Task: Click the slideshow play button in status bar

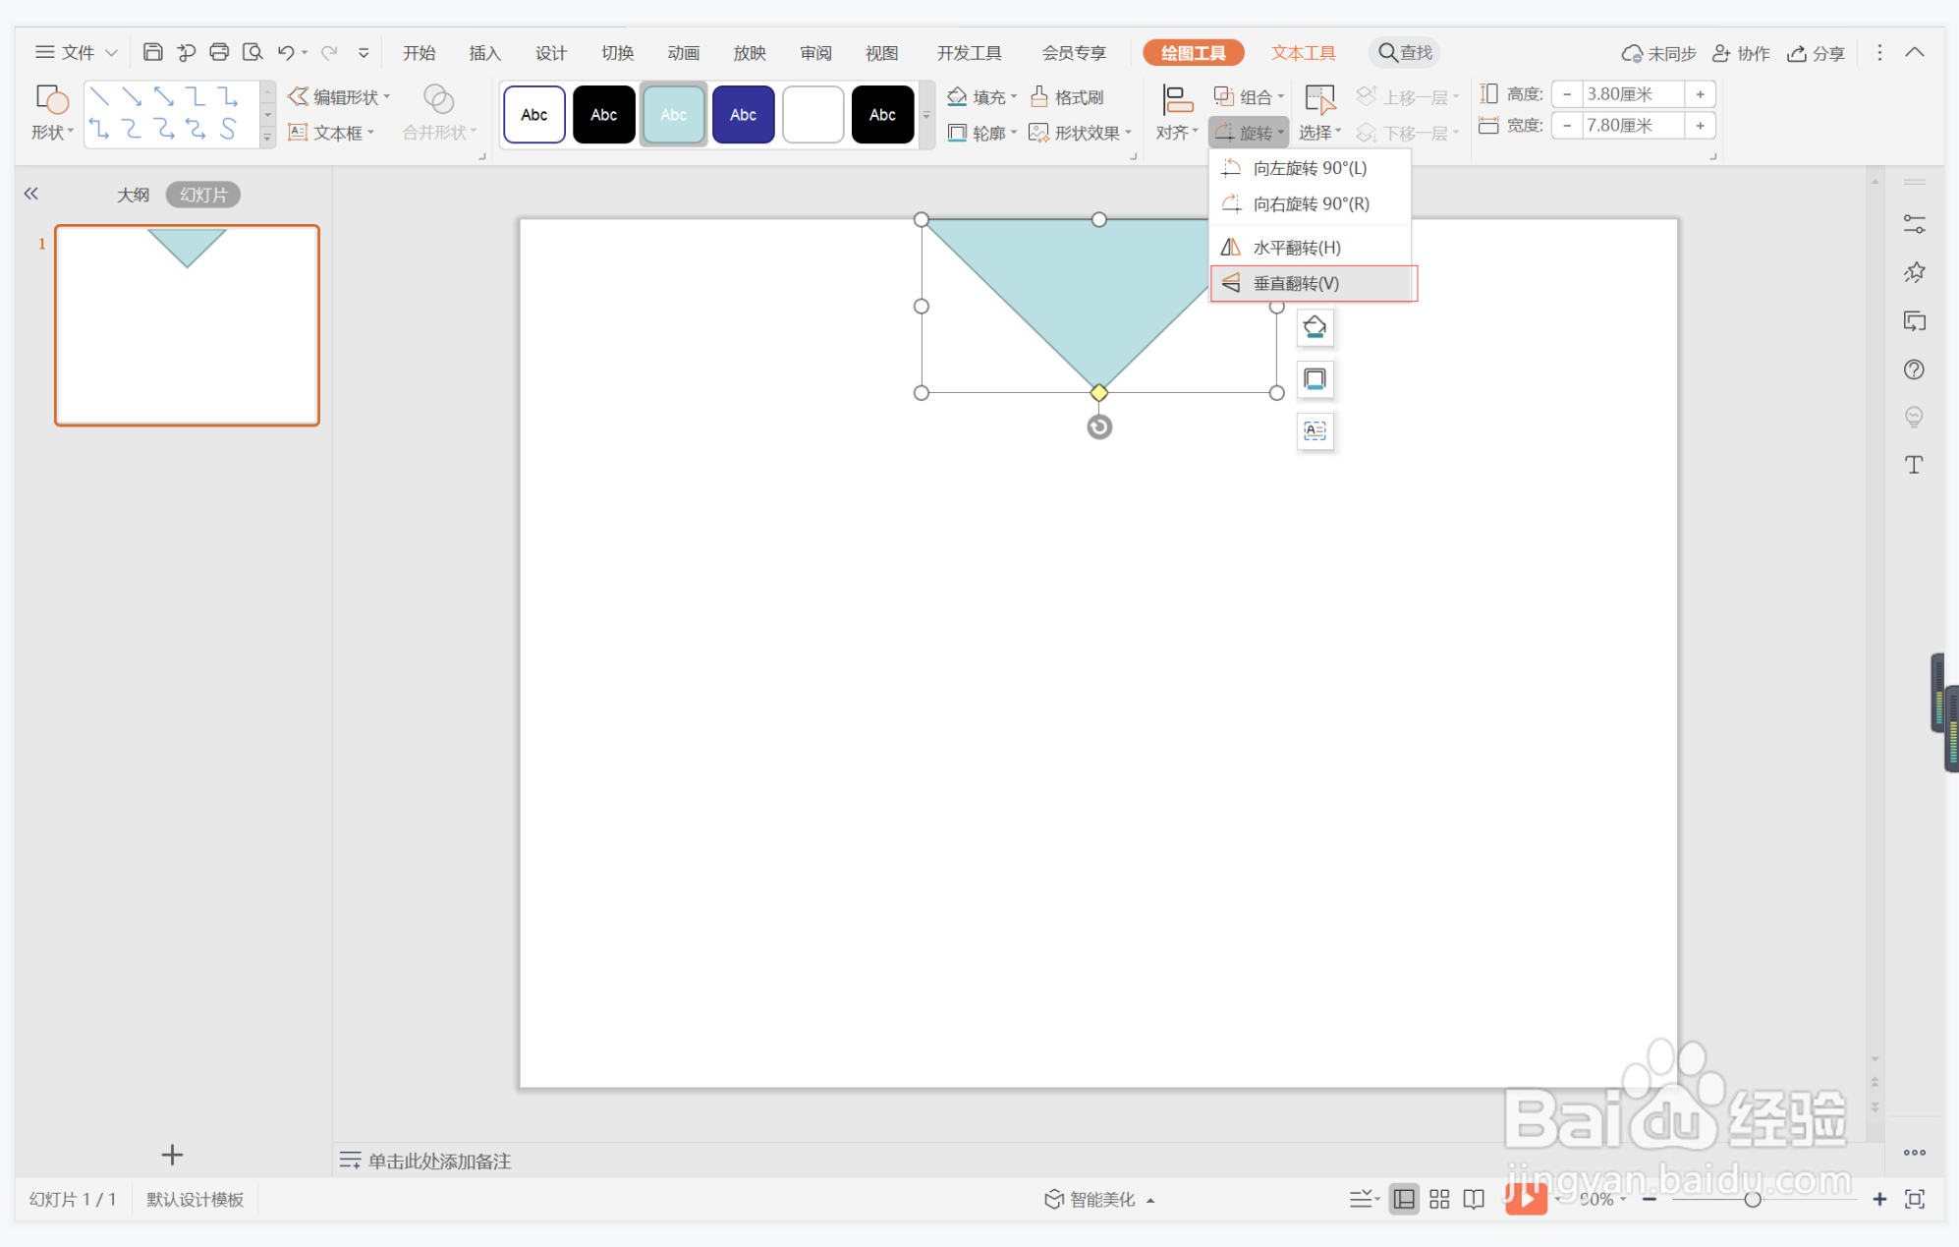Action: [x=1525, y=1199]
